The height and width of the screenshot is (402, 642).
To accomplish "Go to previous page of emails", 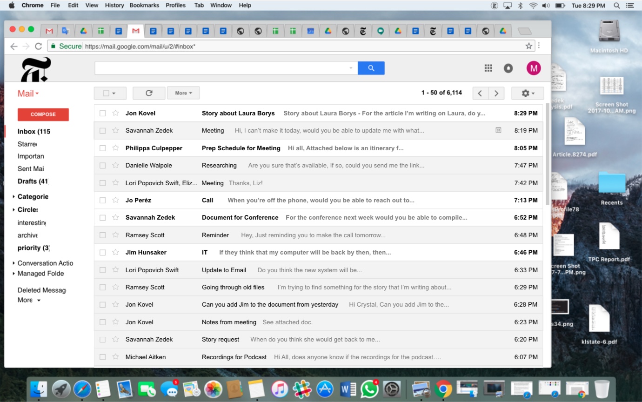I will click(x=480, y=93).
